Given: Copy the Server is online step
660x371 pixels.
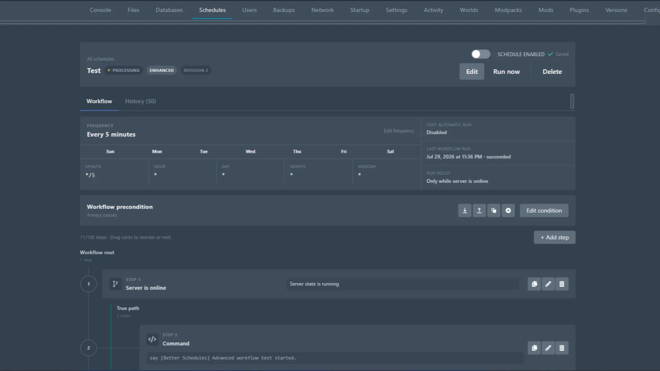Looking at the screenshot, I should coord(534,284).
